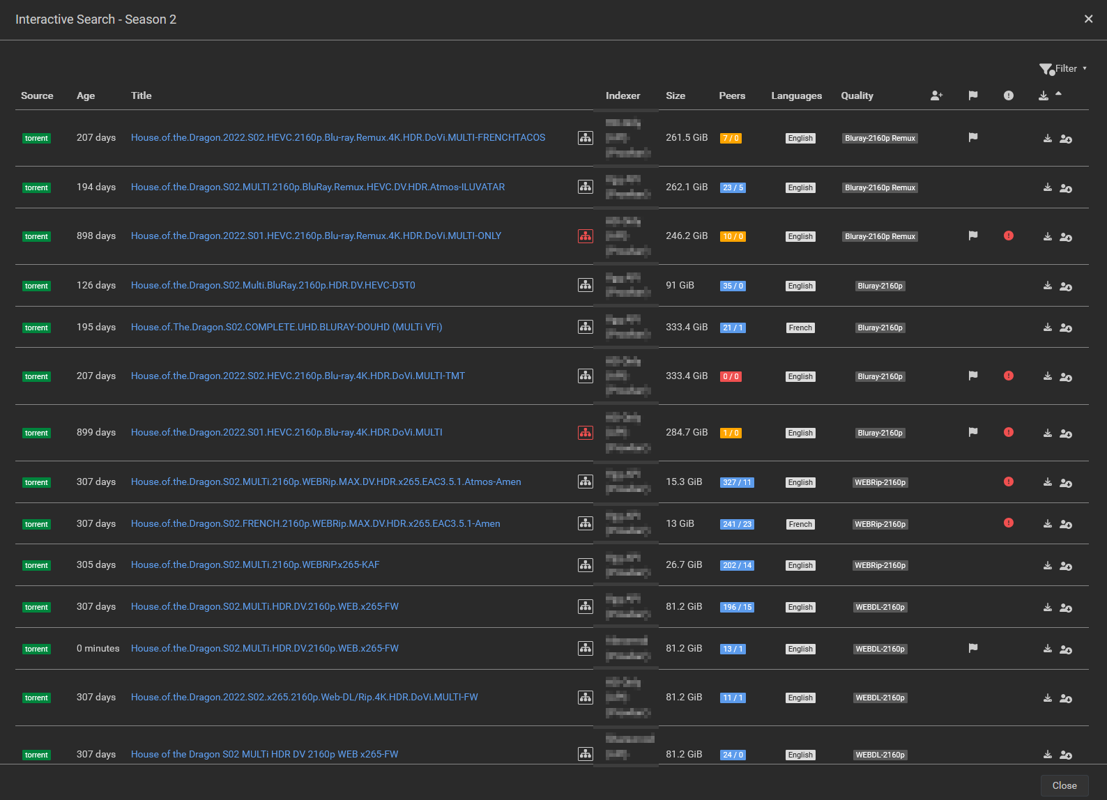View indexer flag on 0 minutes FW row
This screenshot has width=1107, height=800.
pyautogui.click(x=973, y=648)
